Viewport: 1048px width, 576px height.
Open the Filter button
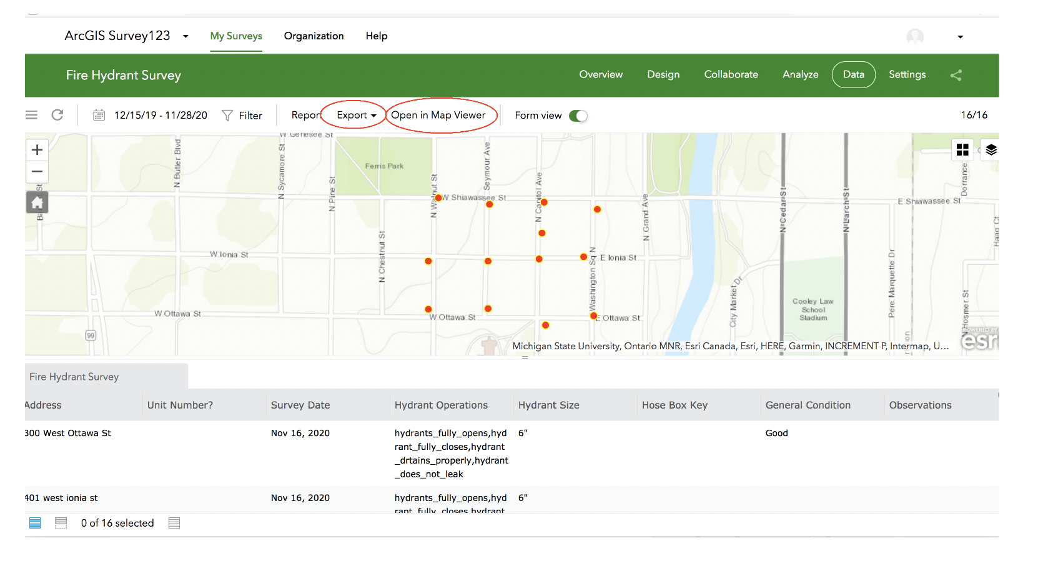(x=242, y=116)
